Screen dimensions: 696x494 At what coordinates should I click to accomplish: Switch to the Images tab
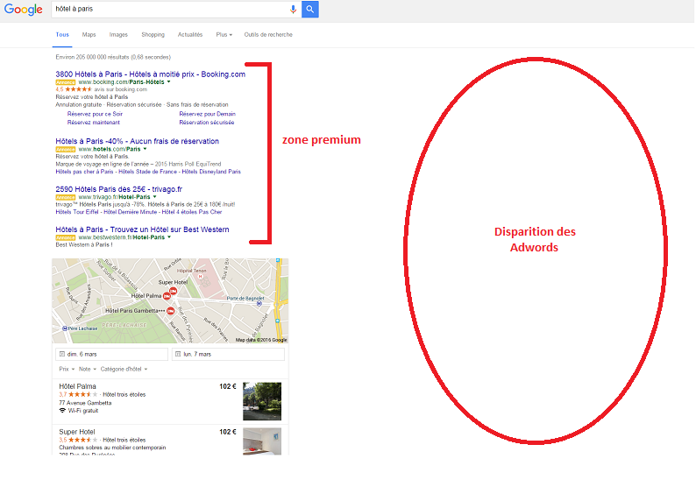tap(118, 34)
